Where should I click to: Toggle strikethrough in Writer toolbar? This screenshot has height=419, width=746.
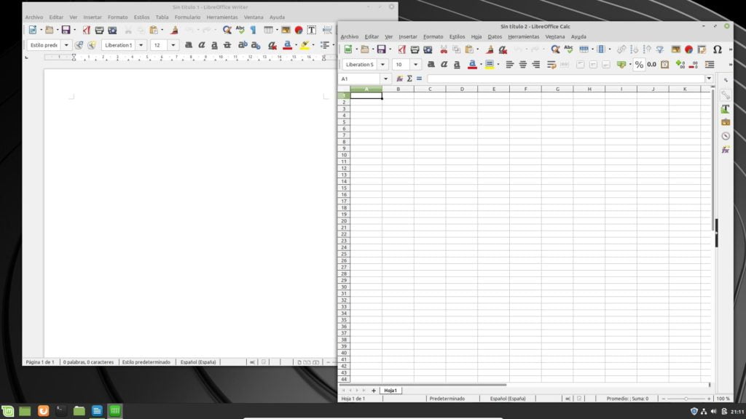point(227,45)
